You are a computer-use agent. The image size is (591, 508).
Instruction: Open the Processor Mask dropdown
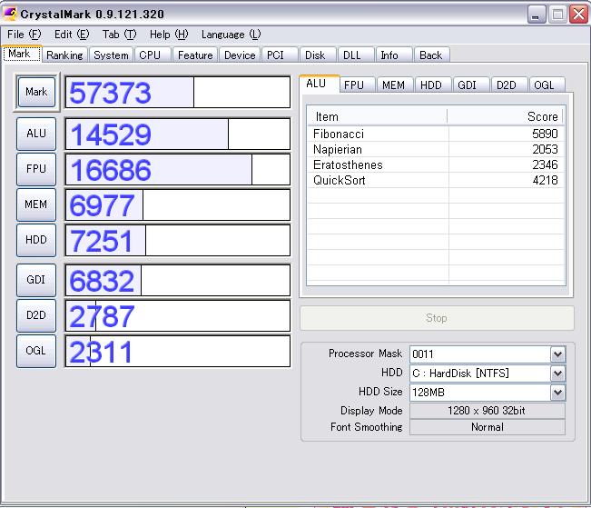[488, 354]
